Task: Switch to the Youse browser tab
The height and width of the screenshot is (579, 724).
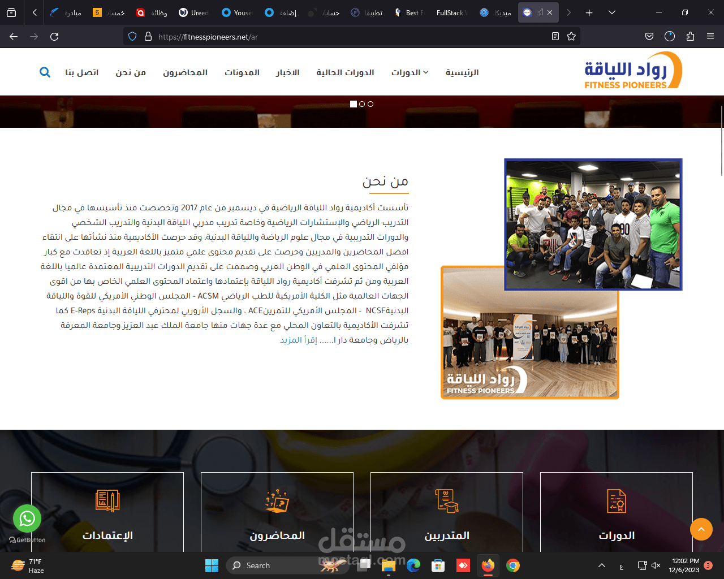Action: pos(237,12)
